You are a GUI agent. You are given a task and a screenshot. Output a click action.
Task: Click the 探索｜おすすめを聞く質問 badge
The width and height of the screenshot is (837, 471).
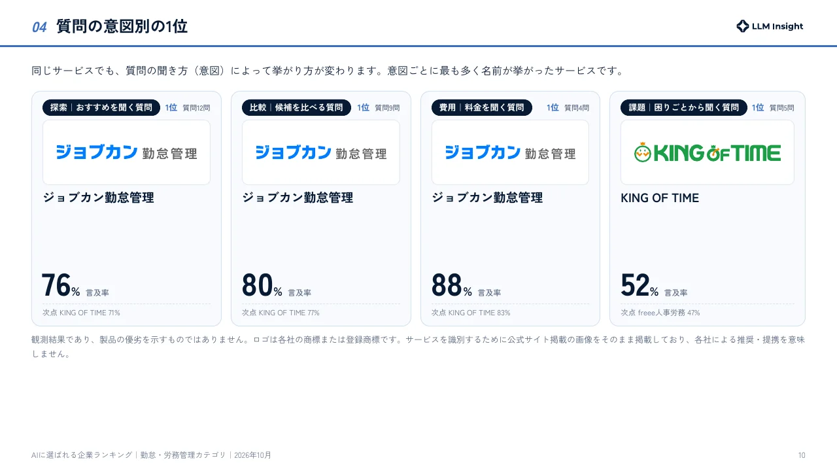(x=101, y=107)
